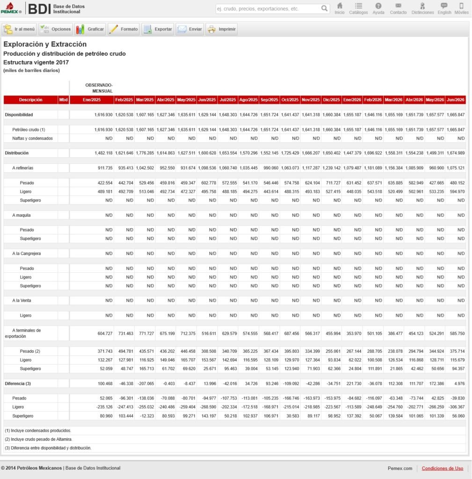472x479 pixels.
Task: Click the Ene/2025 column header
Action: 92,100
